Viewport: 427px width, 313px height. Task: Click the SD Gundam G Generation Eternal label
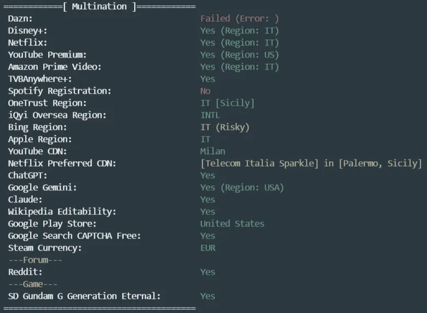[x=84, y=296]
